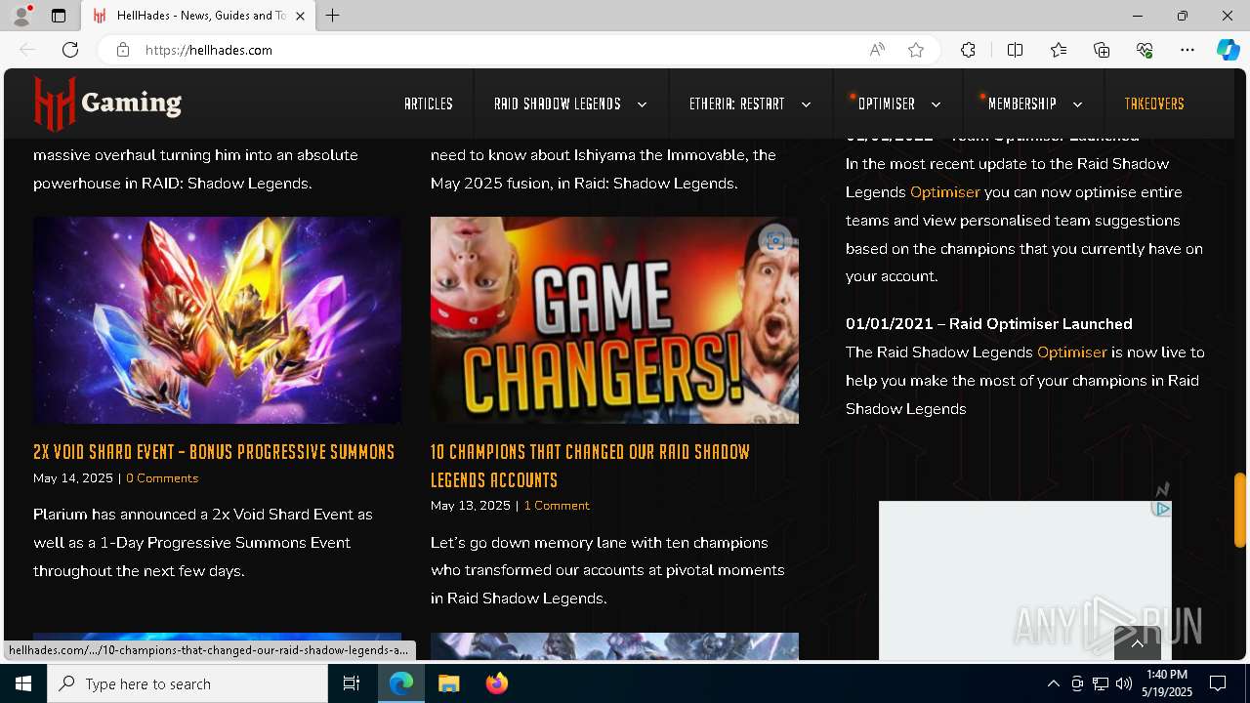This screenshot has height=703, width=1250.
Task: Open Takeovers nav item
Action: (x=1154, y=103)
